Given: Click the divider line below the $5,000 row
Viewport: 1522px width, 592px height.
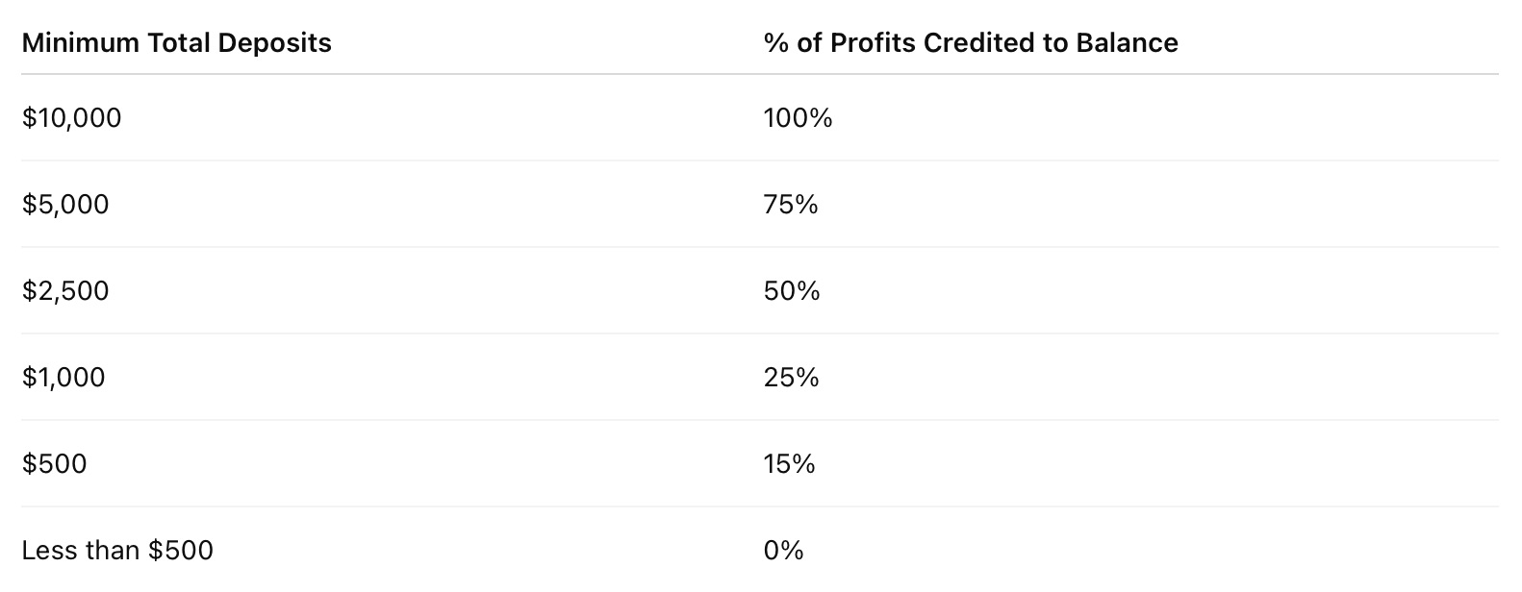Looking at the screenshot, I should click(x=760, y=247).
